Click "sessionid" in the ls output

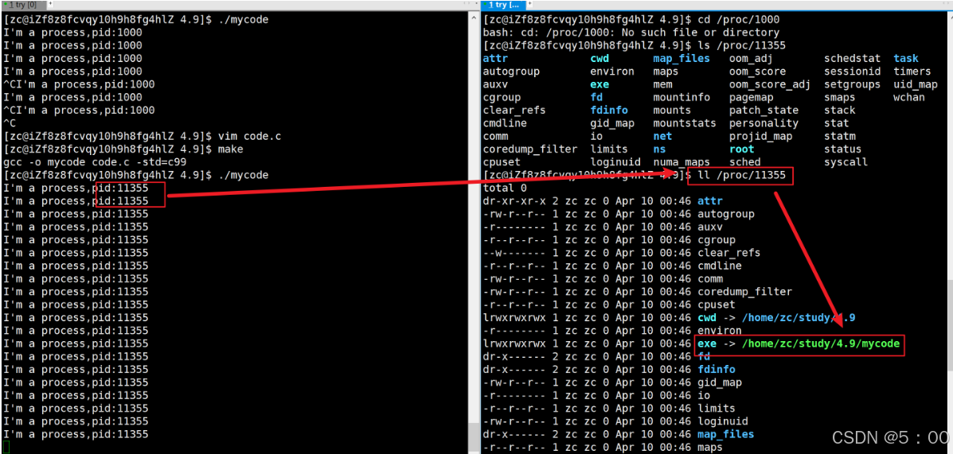click(852, 72)
